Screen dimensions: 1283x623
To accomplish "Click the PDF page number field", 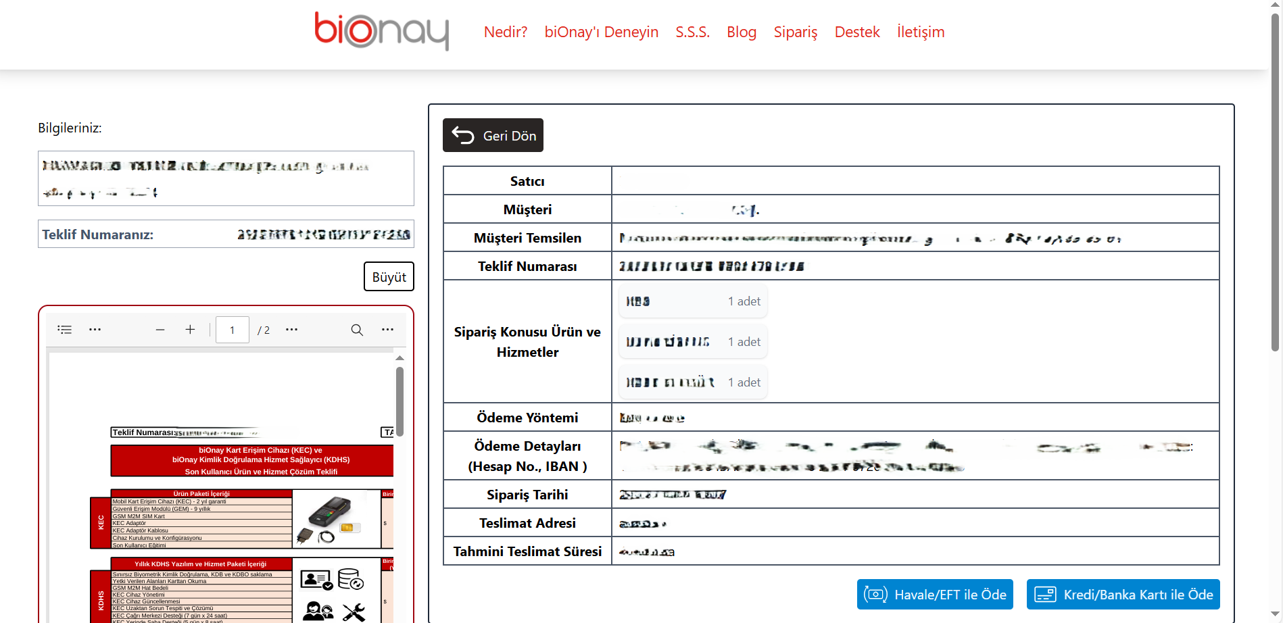I will point(233,330).
